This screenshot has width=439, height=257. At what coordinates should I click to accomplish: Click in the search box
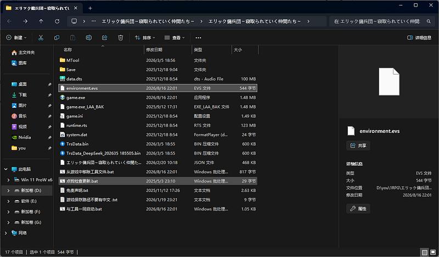377,21
